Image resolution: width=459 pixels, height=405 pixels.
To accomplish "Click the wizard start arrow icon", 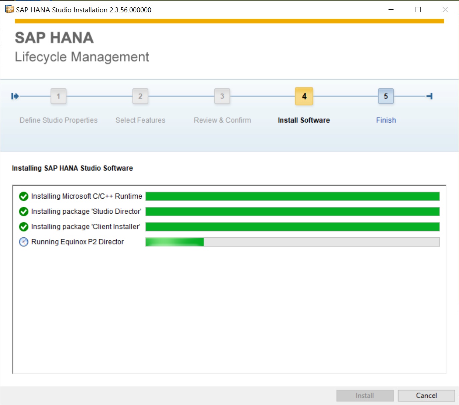I will coord(15,96).
